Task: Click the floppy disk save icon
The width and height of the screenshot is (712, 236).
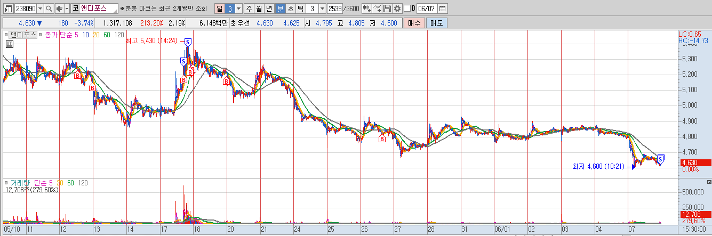Action: tap(387, 9)
